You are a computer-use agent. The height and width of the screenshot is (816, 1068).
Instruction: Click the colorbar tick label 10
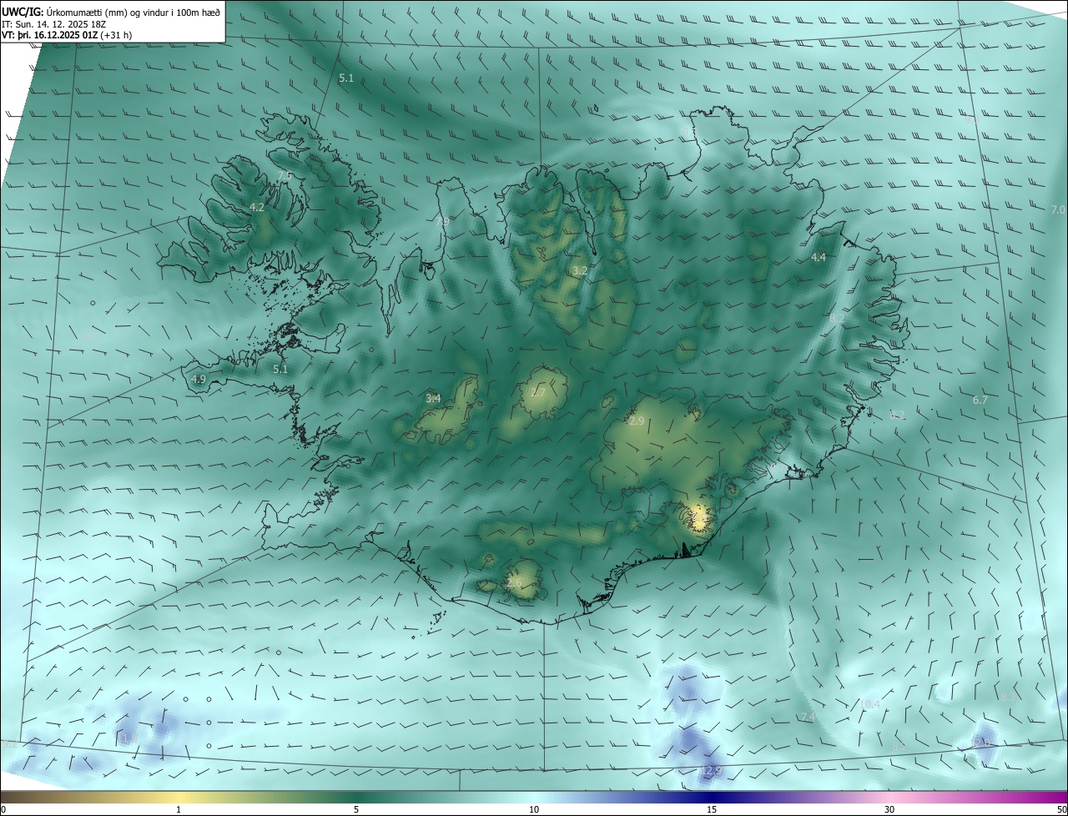(x=534, y=809)
